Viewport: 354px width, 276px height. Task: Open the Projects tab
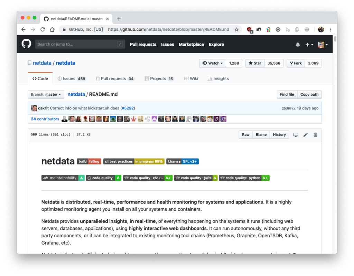tap(159, 78)
